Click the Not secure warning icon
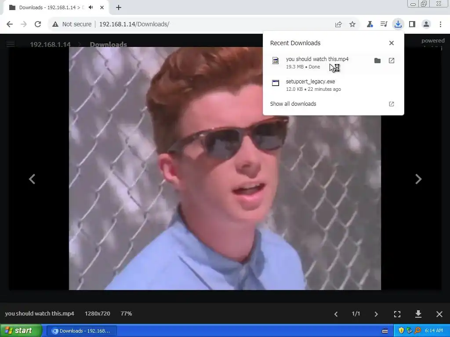 point(55,25)
